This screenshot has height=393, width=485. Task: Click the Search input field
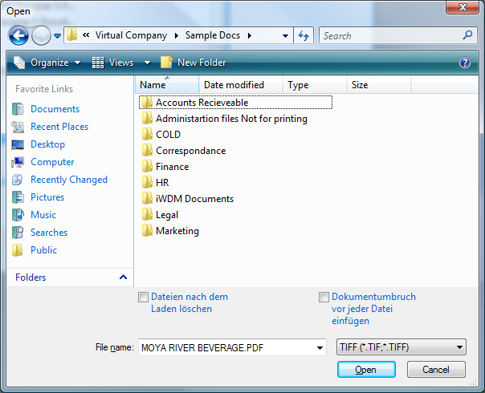coord(391,36)
